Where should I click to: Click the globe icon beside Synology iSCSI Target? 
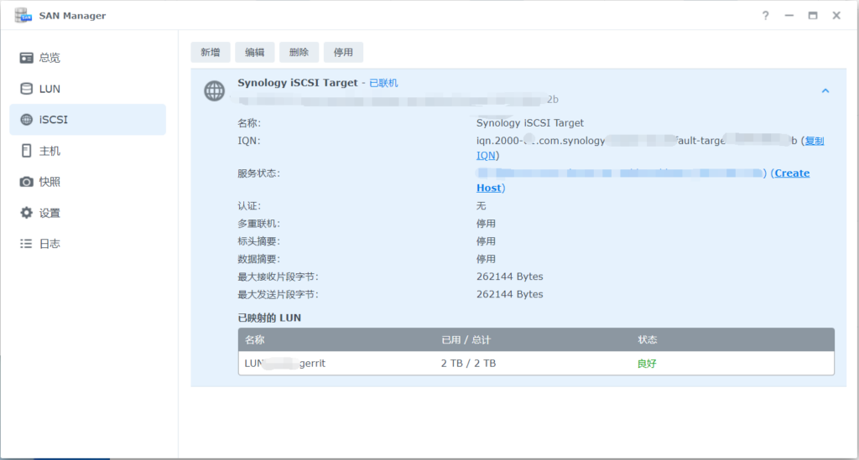214,90
